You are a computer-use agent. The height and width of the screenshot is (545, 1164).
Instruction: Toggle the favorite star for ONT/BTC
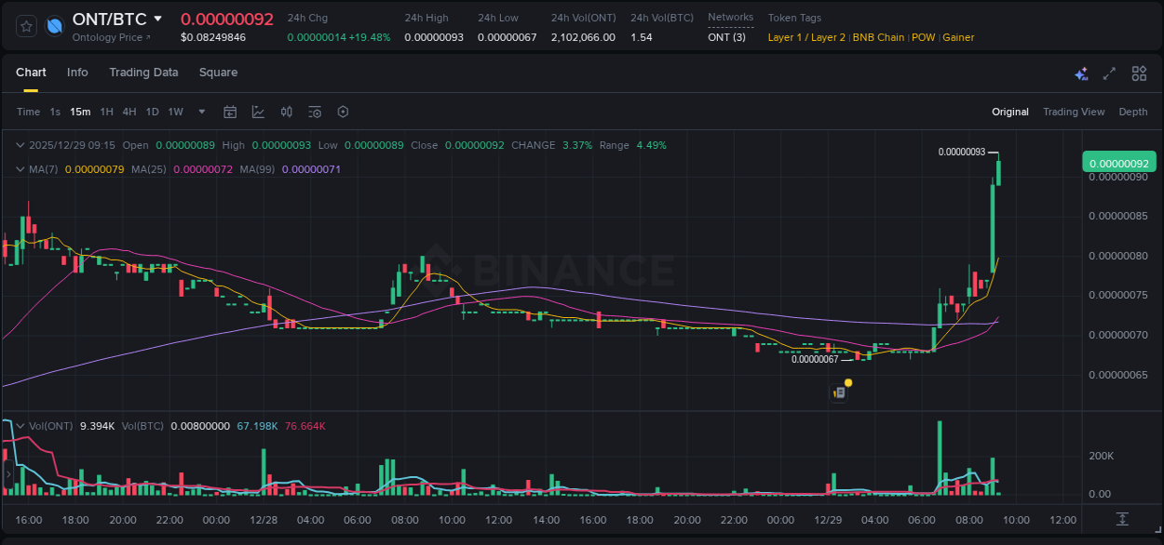pos(25,26)
